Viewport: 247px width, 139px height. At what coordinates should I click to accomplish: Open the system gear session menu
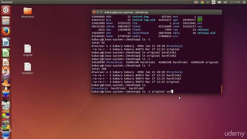click(244, 2)
